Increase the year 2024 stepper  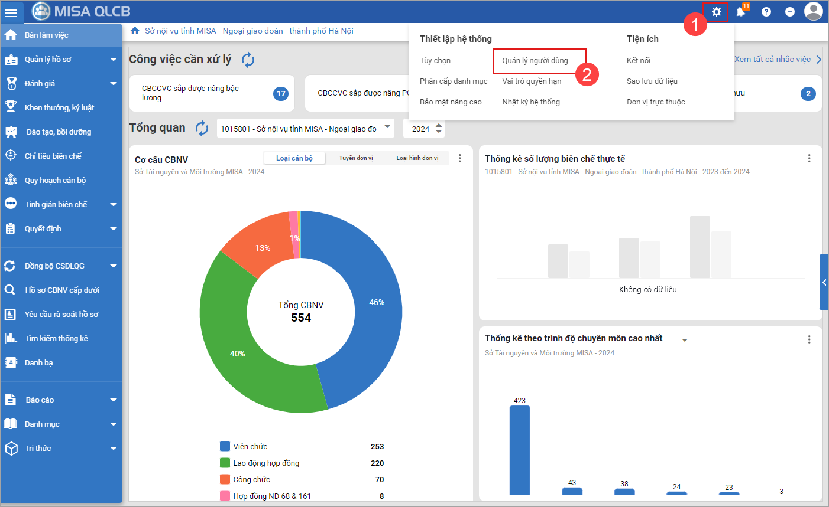(439, 125)
